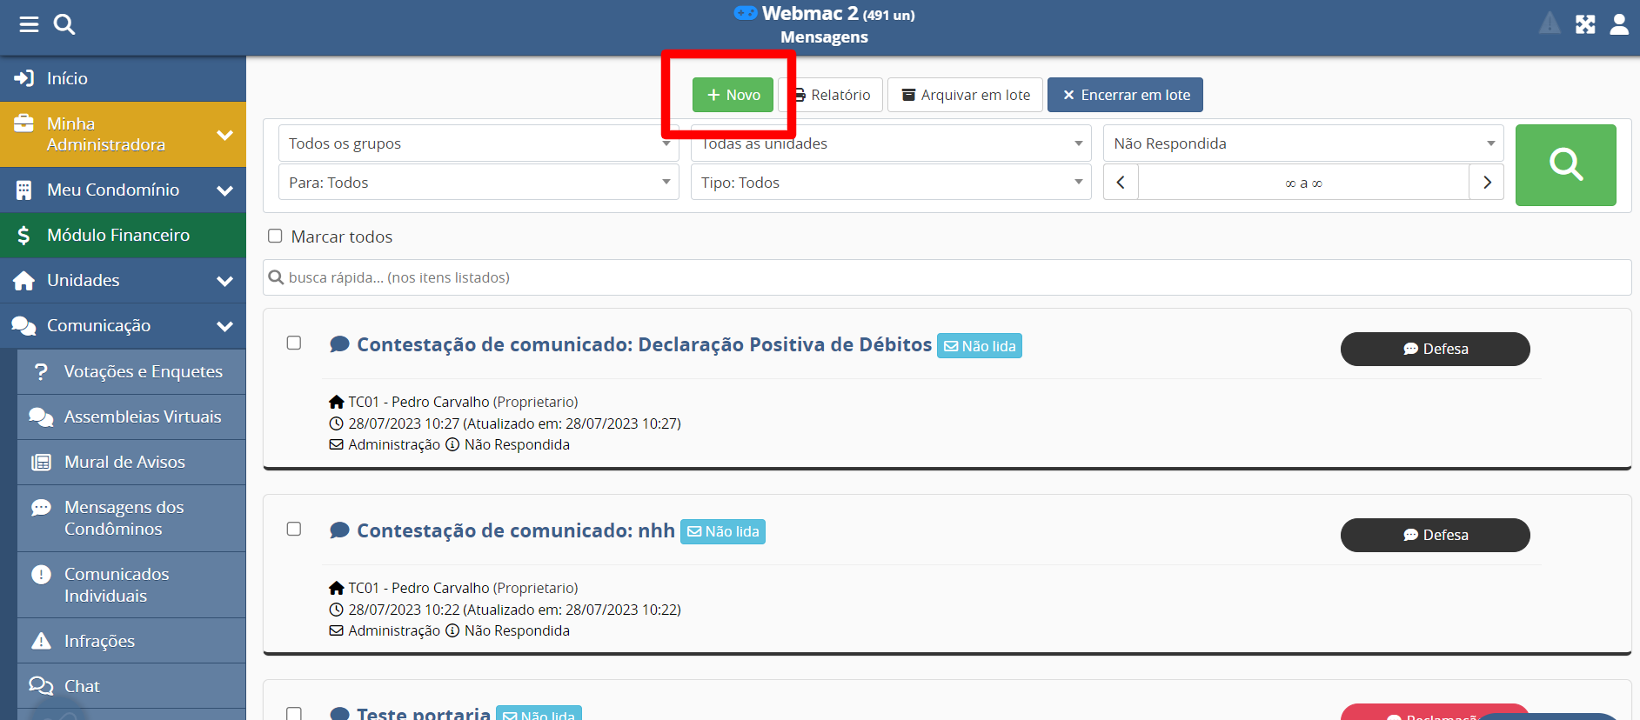The width and height of the screenshot is (1640, 720).
Task: Tick checkbox for Contestação de comunicado: nhh
Action: (x=294, y=530)
